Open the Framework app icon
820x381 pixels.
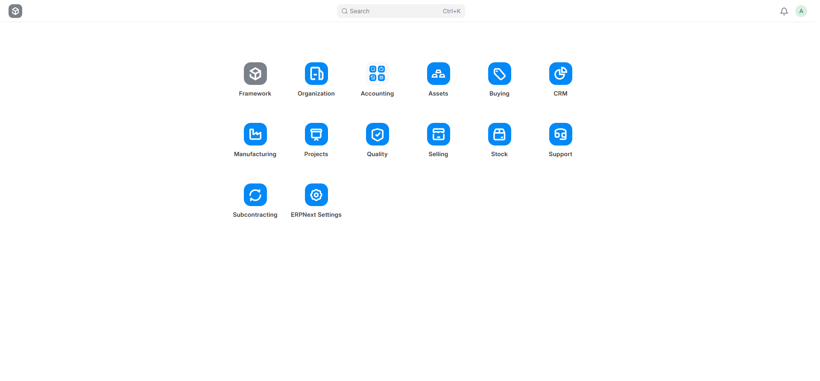pos(255,74)
